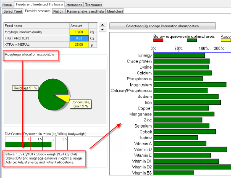Select the Provide amounts sub-tab
This screenshot has height=178, width=231.
click(x=37, y=11)
